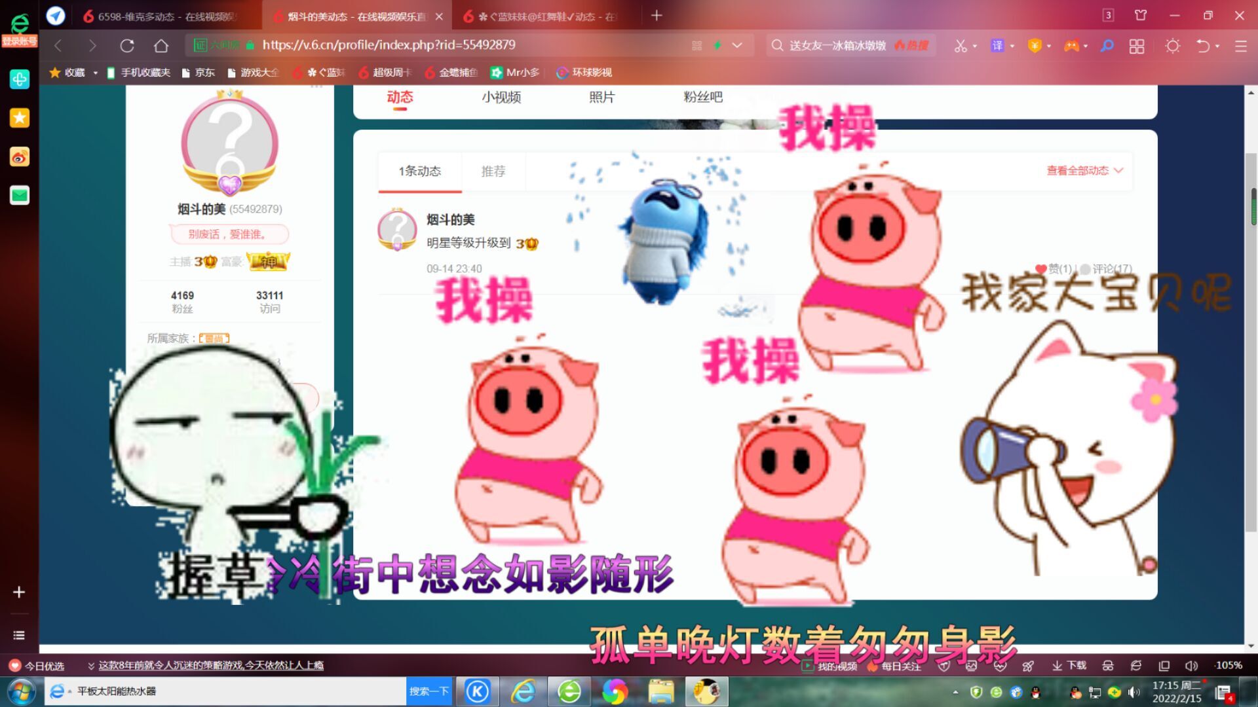Open the QQ penguin tray icon
The height and width of the screenshot is (707, 1258).
[x=1036, y=692]
